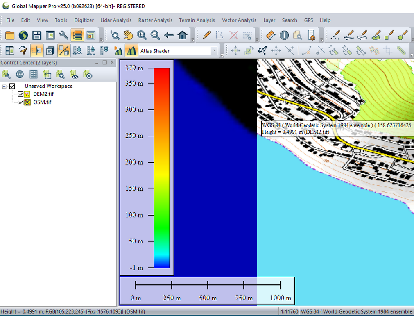Open the Atlas Shader dropdown
The width and height of the screenshot is (414, 316).
click(214, 51)
